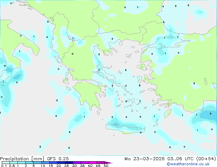Click the 'Mo 23-03-2026' date text

click(144, 159)
